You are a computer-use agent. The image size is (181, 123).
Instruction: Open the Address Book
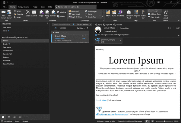(154, 14)
